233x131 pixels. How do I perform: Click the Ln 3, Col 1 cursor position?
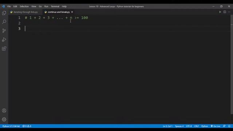pos(167,126)
